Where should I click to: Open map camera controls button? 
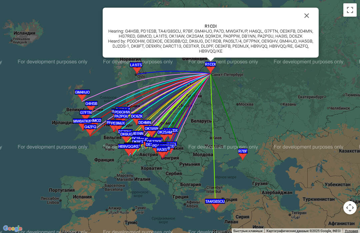pos(350,208)
